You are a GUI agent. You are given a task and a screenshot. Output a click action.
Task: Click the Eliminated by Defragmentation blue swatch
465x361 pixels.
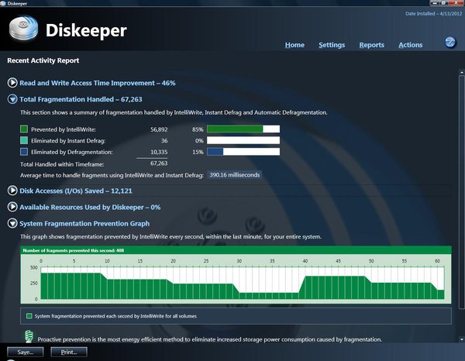[24, 152]
